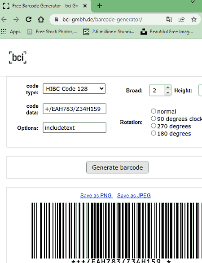
Task: Select 90 degrees clockwise rotation
Action: pyautogui.click(x=154, y=118)
